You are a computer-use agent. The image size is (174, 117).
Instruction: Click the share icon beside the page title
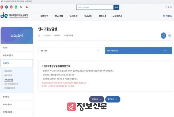click(x=163, y=35)
